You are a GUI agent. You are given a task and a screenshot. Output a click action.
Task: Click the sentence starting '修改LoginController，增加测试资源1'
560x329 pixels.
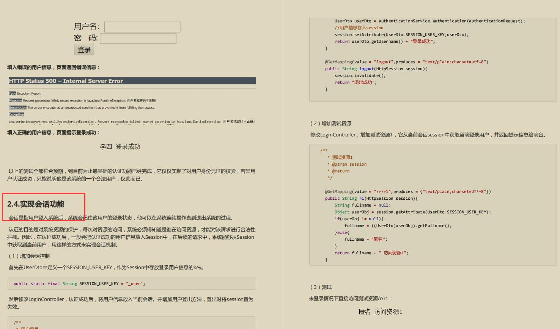click(x=428, y=135)
